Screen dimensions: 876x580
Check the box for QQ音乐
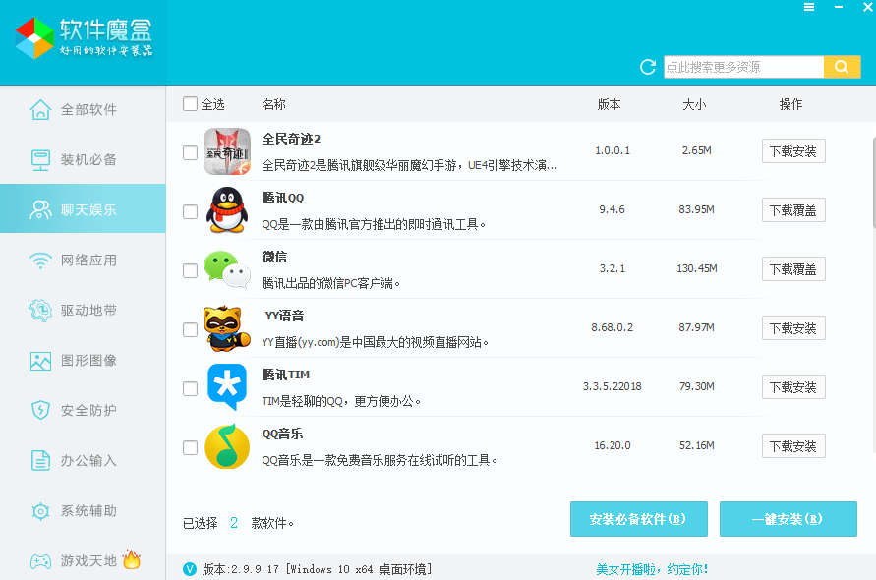tap(190, 447)
